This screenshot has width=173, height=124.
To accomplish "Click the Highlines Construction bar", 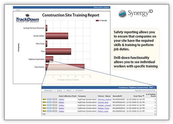I will coord(49,59).
